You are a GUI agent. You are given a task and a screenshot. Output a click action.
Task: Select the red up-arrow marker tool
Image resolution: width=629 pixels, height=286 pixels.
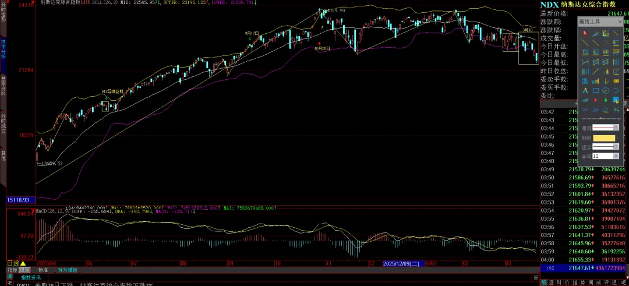(x=596, y=100)
